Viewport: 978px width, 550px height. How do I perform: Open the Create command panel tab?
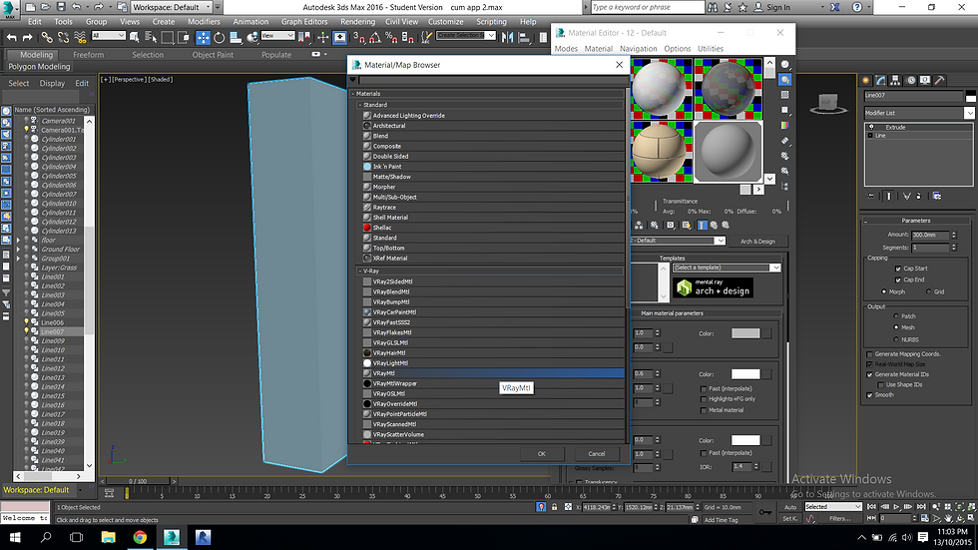866,80
